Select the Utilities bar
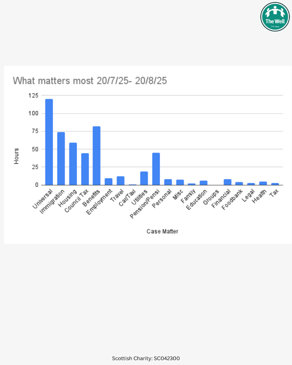The height and width of the screenshot is (365, 292). [x=144, y=178]
